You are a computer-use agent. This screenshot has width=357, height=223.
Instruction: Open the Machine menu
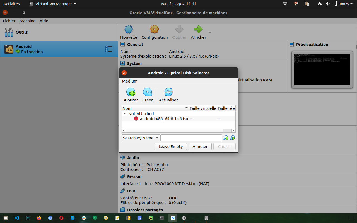coord(27,21)
